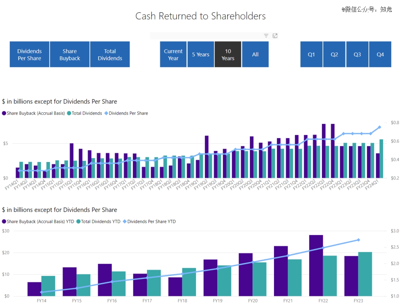The height and width of the screenshot is (307, 401).
Task: Select the Share Buyback metric button
Action: [x=70, y=55]
